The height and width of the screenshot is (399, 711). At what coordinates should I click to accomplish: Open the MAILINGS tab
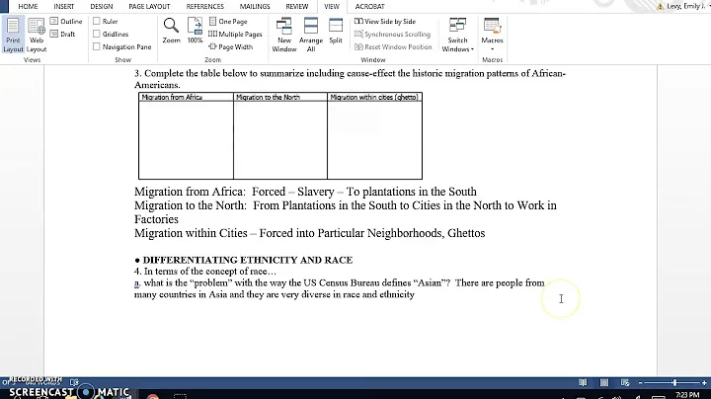(255, 6)
